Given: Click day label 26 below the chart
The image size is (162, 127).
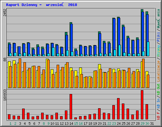Looking at the screenshot, I should [x=128, y=124].
